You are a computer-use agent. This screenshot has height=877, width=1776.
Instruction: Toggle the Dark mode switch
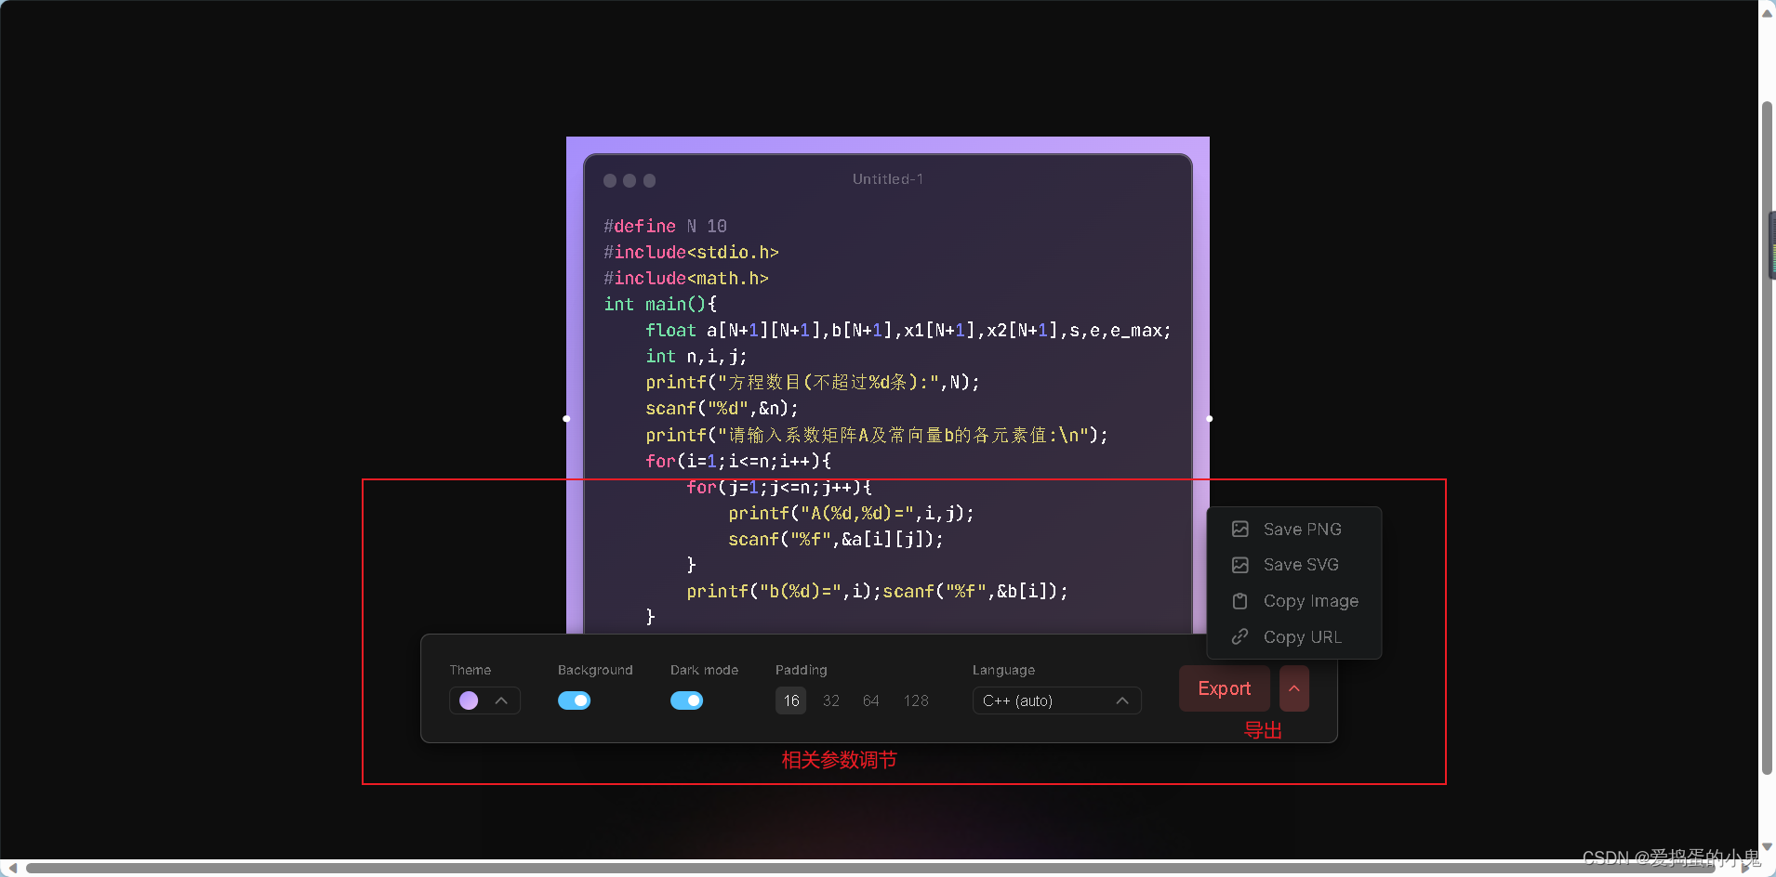[x=686, y=700]
